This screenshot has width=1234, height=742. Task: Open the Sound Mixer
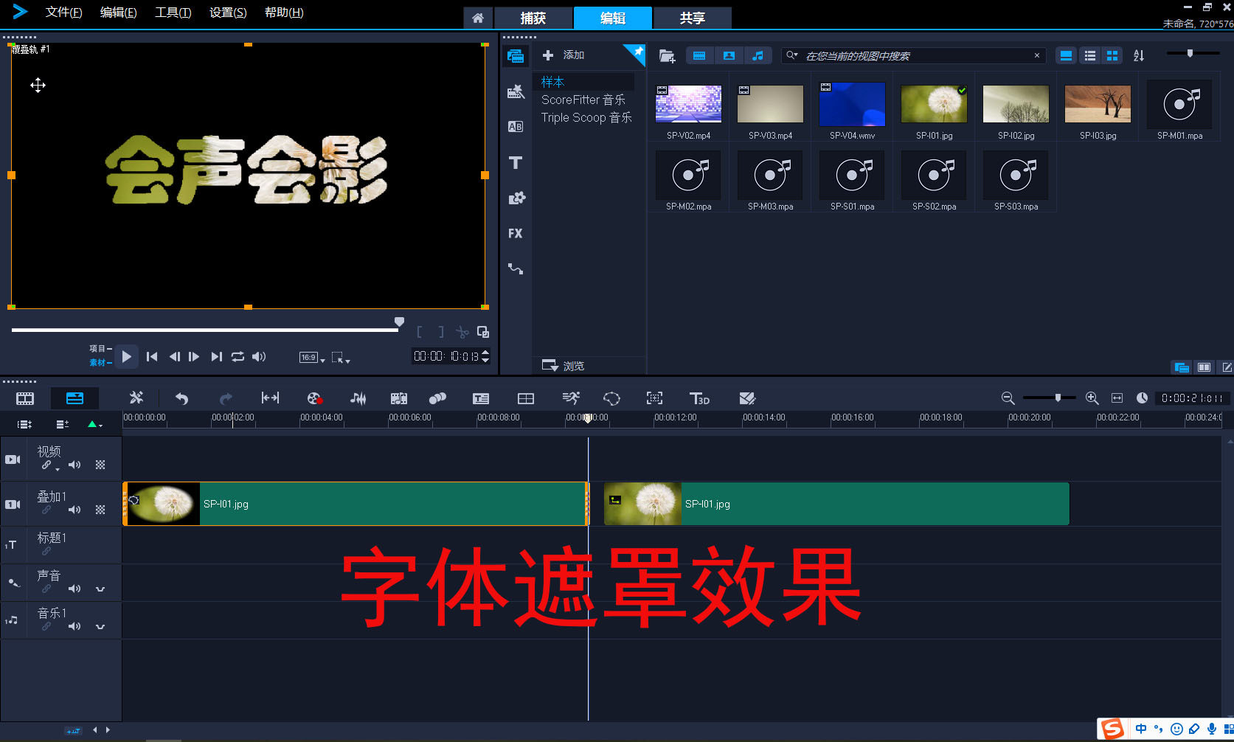point(358,398)
